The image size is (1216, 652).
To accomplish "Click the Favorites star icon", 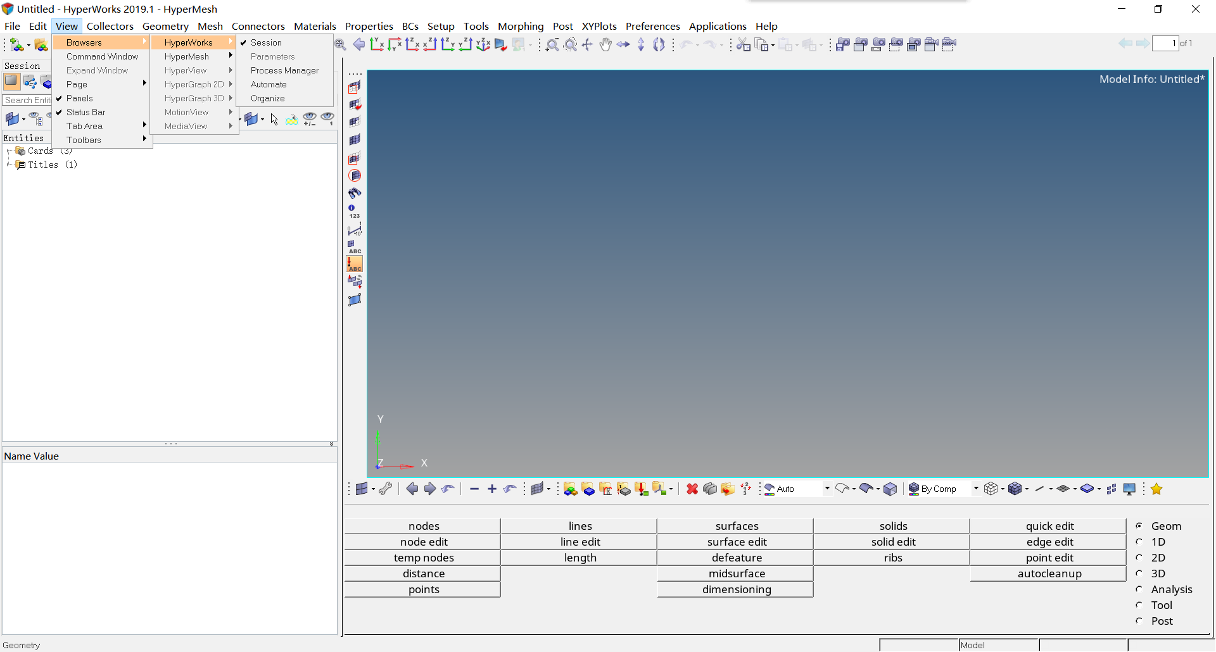I will tap(1156, 489).
